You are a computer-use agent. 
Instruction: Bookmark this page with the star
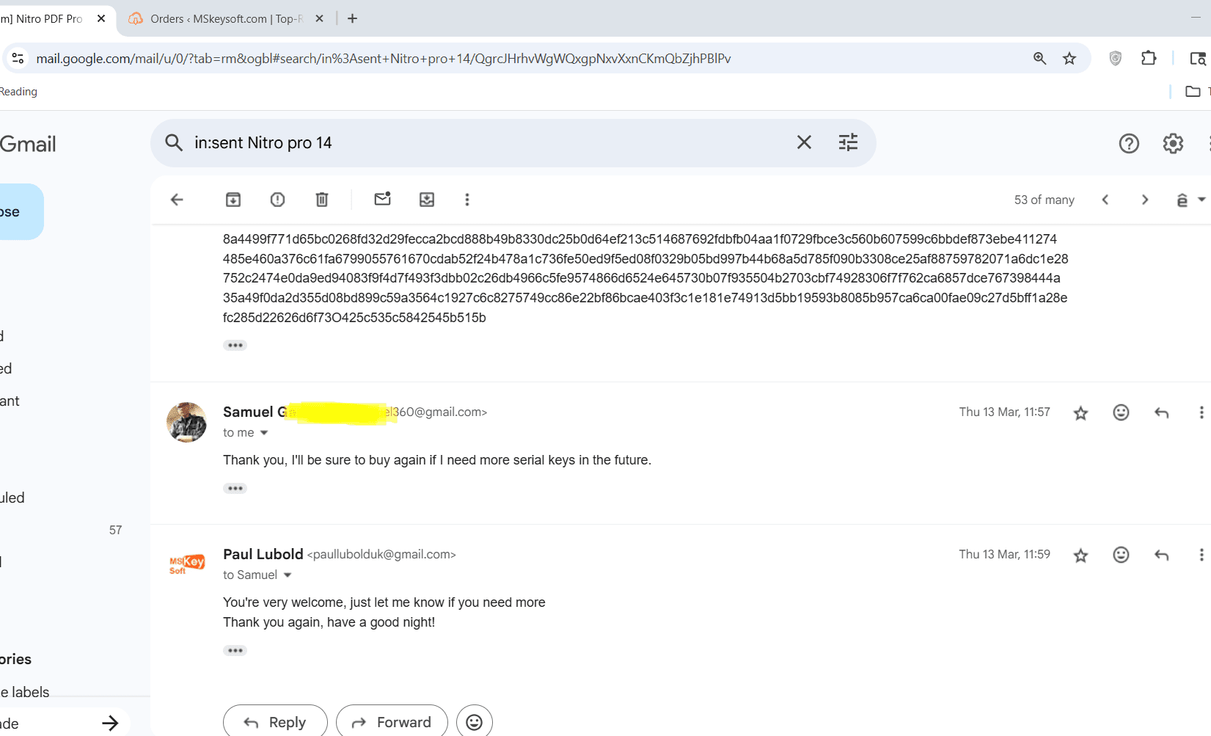pyautogui.click(x=1069, y=59)
